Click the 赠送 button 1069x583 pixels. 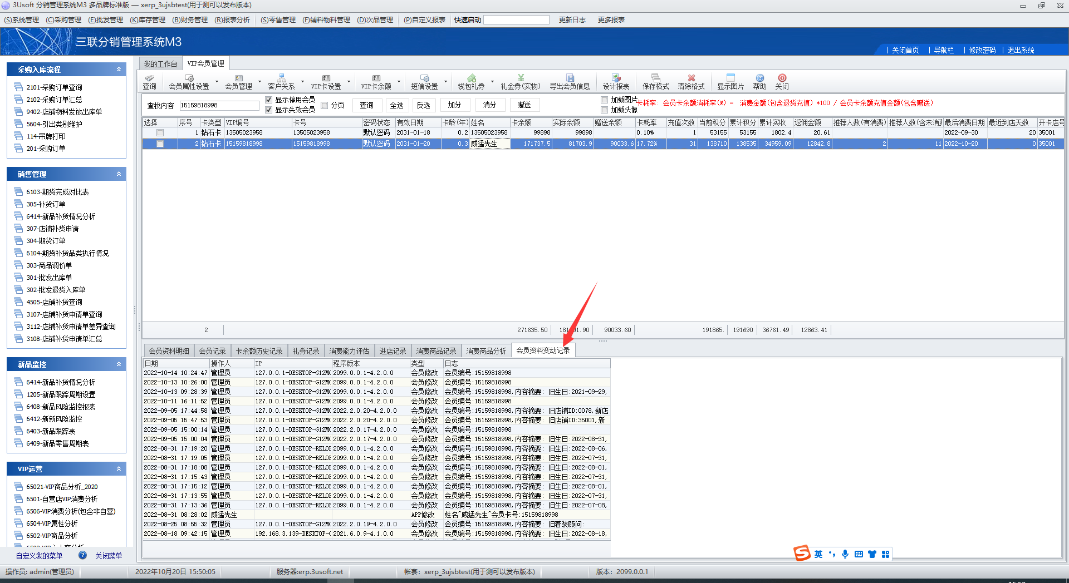click(524, 105)
